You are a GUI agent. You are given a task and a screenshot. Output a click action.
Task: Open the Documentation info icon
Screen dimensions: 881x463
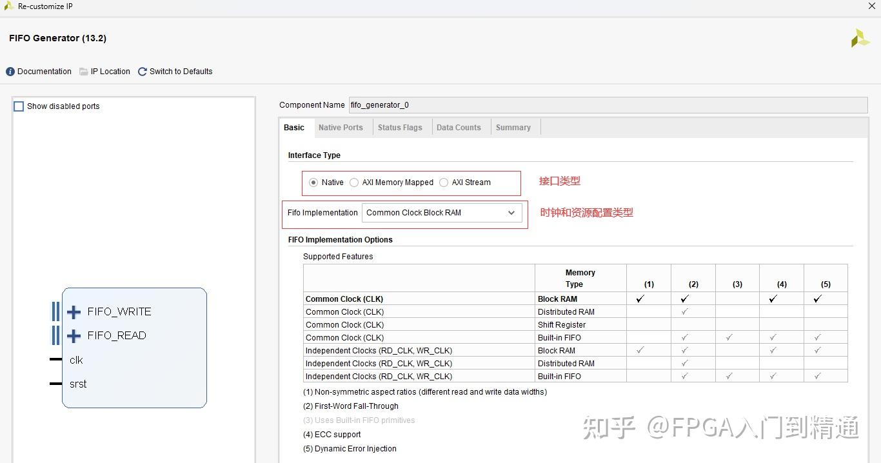[10, 72]
